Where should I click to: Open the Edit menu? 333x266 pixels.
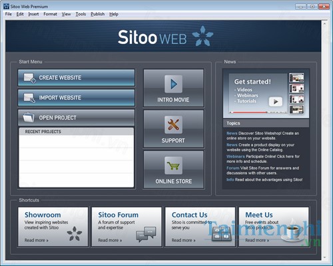(x=20, y=14)
